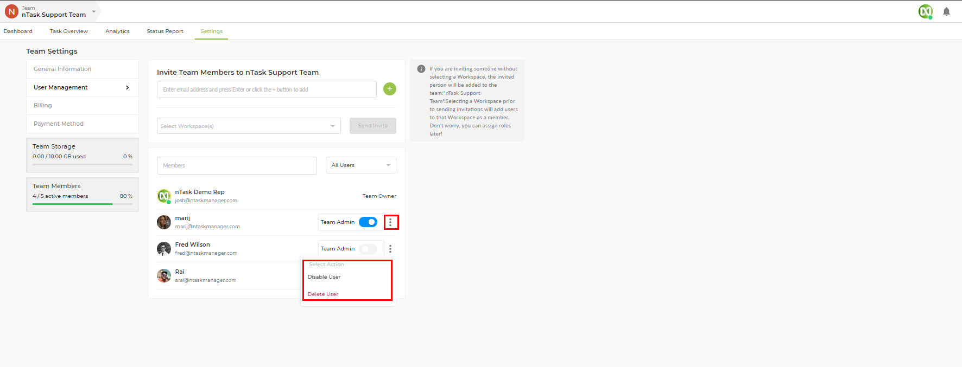Click nTask Demo Rep's avatar

164,196
